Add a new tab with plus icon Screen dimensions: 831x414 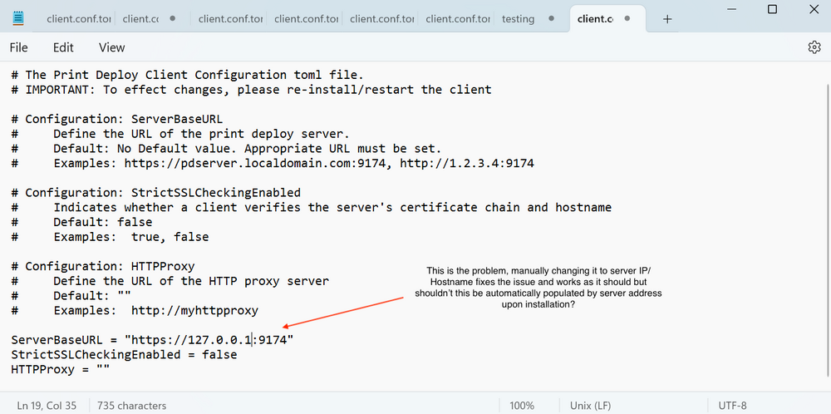[667, 19]
